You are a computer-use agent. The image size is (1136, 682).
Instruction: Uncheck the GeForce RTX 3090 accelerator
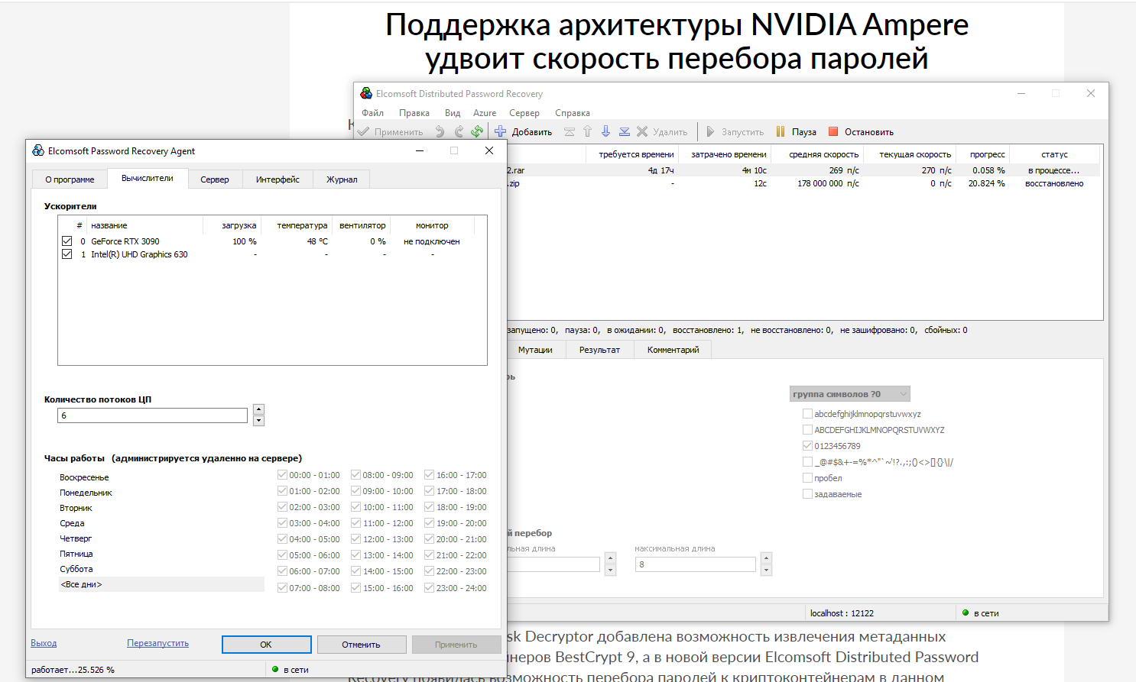click(67, 241)
